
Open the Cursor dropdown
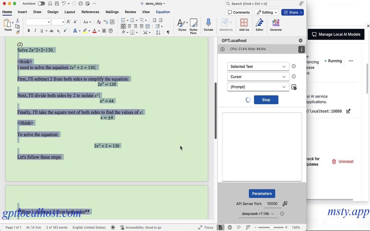click(258, 77)
